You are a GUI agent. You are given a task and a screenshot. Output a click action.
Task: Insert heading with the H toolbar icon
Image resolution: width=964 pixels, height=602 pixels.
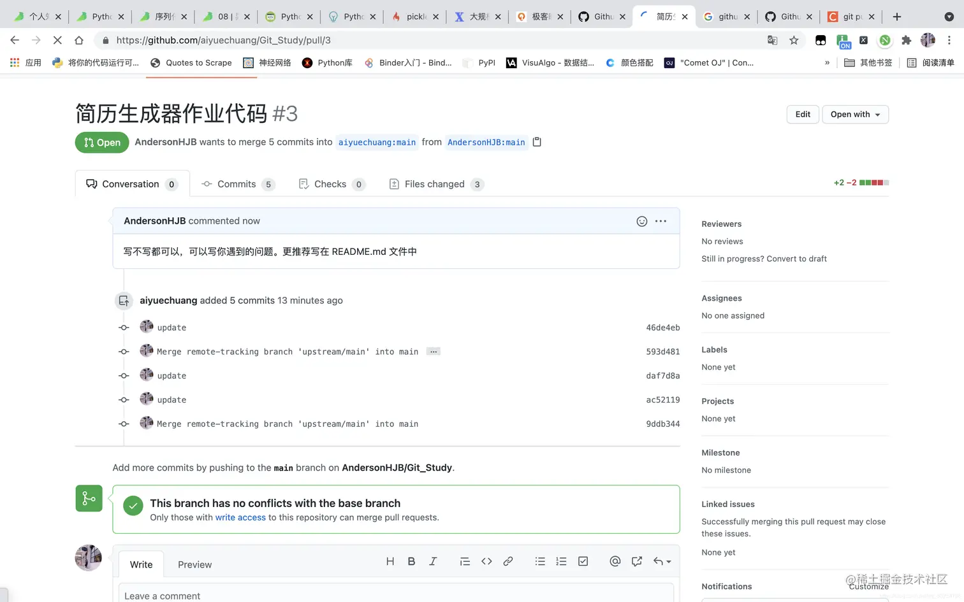tap(390, 561)
